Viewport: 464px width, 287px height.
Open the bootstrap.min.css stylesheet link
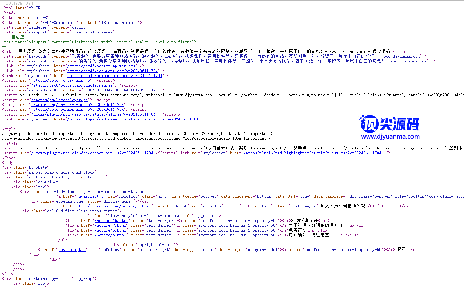coord(101,66)
